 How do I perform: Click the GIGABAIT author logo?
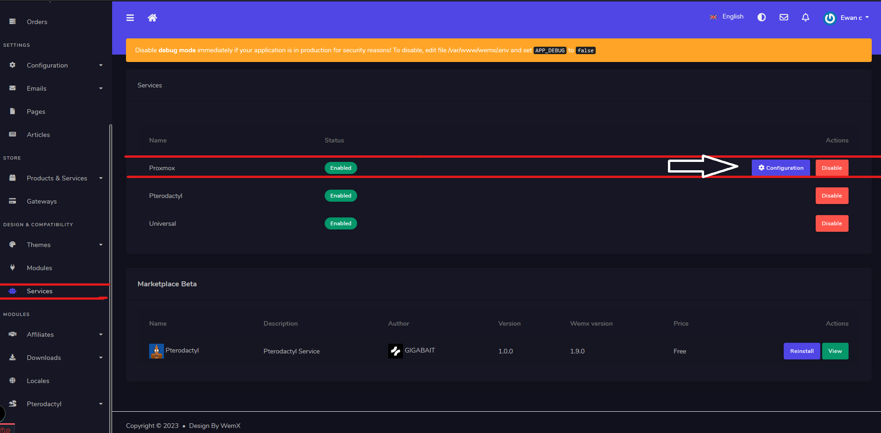click(x=396, y=351)
